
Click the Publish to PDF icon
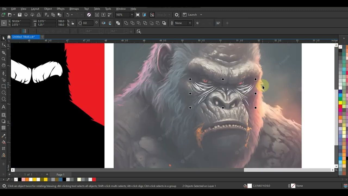110,15
